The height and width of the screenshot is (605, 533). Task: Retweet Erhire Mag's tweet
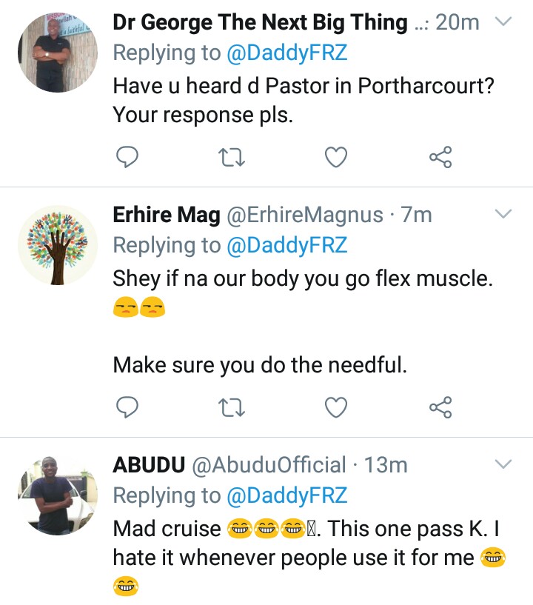pyautogui.click(x=233, y=407)
